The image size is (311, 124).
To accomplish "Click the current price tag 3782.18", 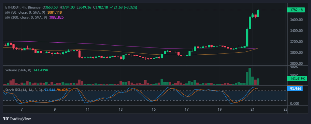I will [x=295, y=10].
